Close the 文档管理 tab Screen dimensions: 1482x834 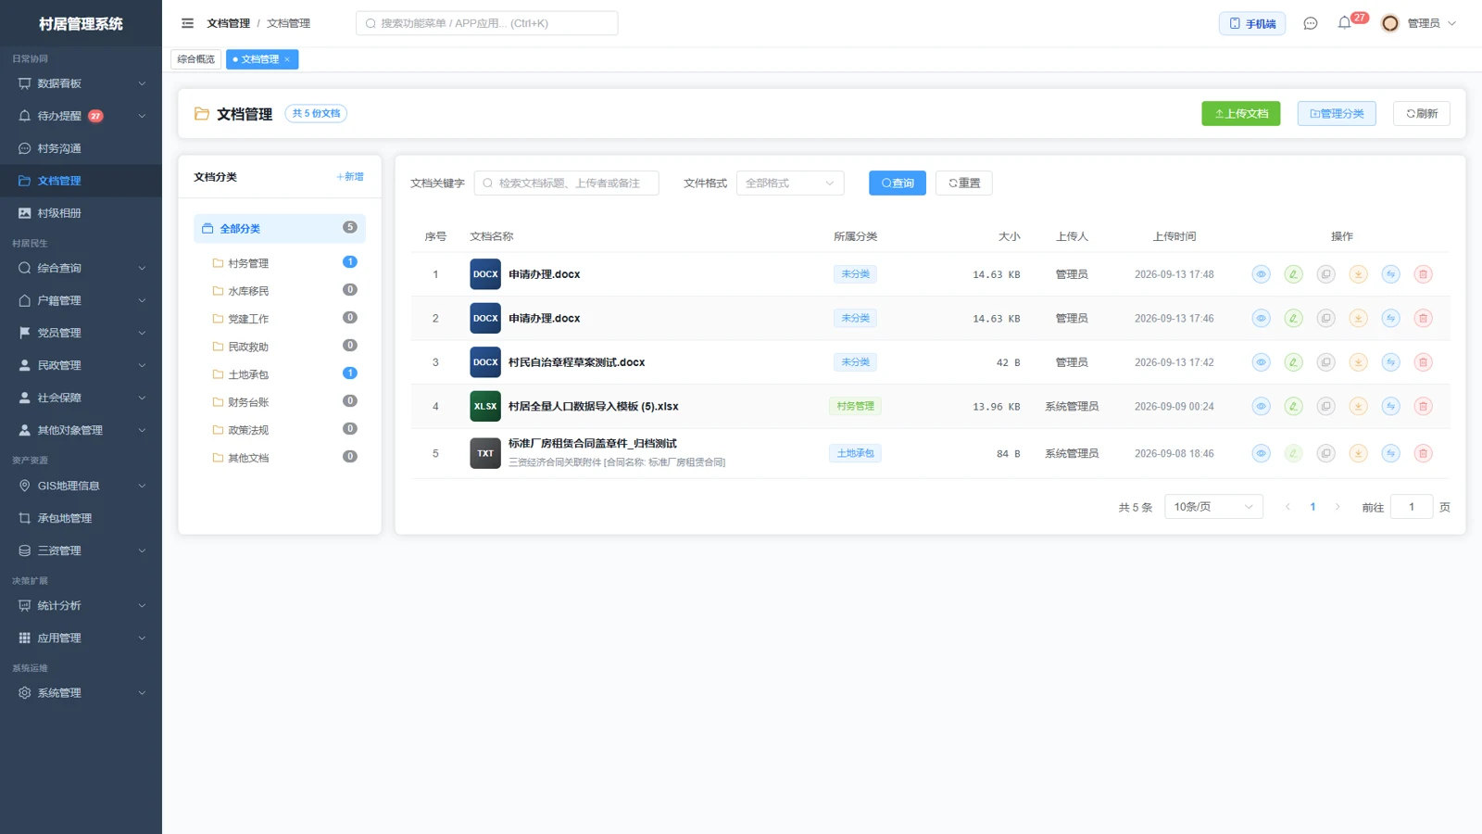pos(287,59)
